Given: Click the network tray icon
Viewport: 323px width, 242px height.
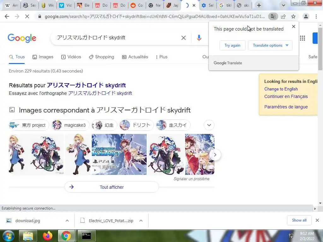Looking at the screenshot, I should click(291, 236).
